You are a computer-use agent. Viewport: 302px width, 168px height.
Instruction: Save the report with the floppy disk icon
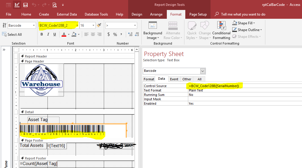click(26, 5)
